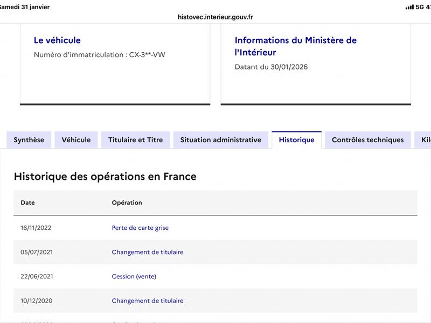Click the Opération column header
The width and height of the screenshot is (431, 323).
click(127, 203)
